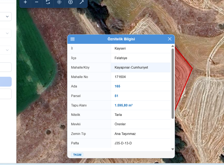Click the attribute panel vertical scrollbar thumb
The width and height of the screenshot is (224, 165).
click(x=173, y=84)
